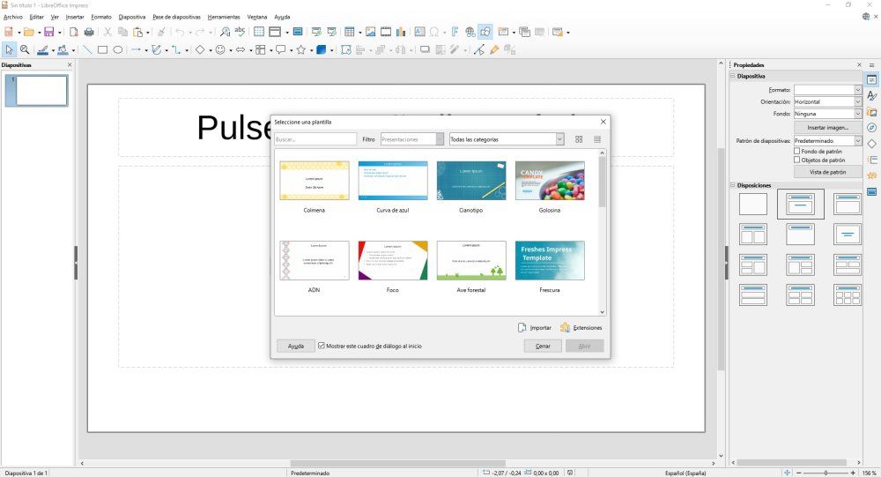
Task: Open the 'Todas las categorías' dropdown
Action: point(507,139)
